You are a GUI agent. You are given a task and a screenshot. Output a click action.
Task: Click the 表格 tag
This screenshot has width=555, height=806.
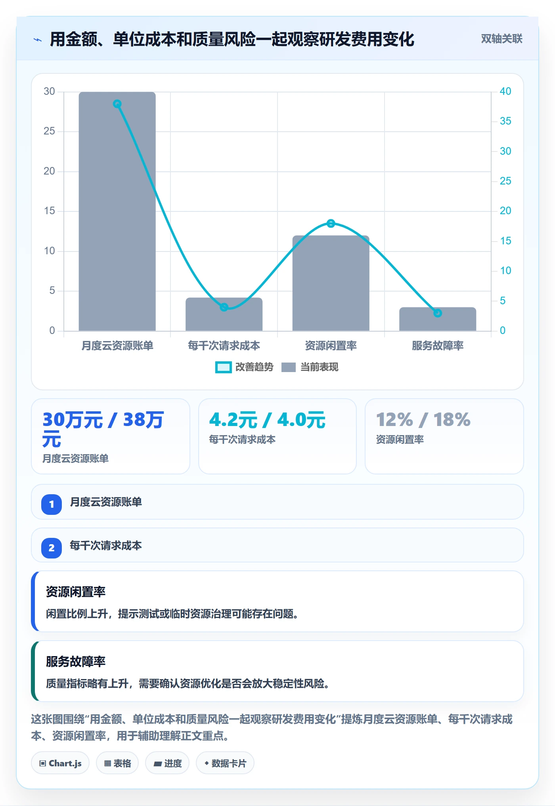[x=117, y=763]
